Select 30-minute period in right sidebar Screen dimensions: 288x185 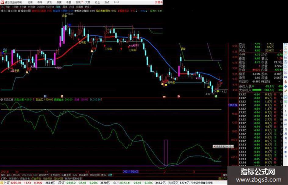click(286, 120)
